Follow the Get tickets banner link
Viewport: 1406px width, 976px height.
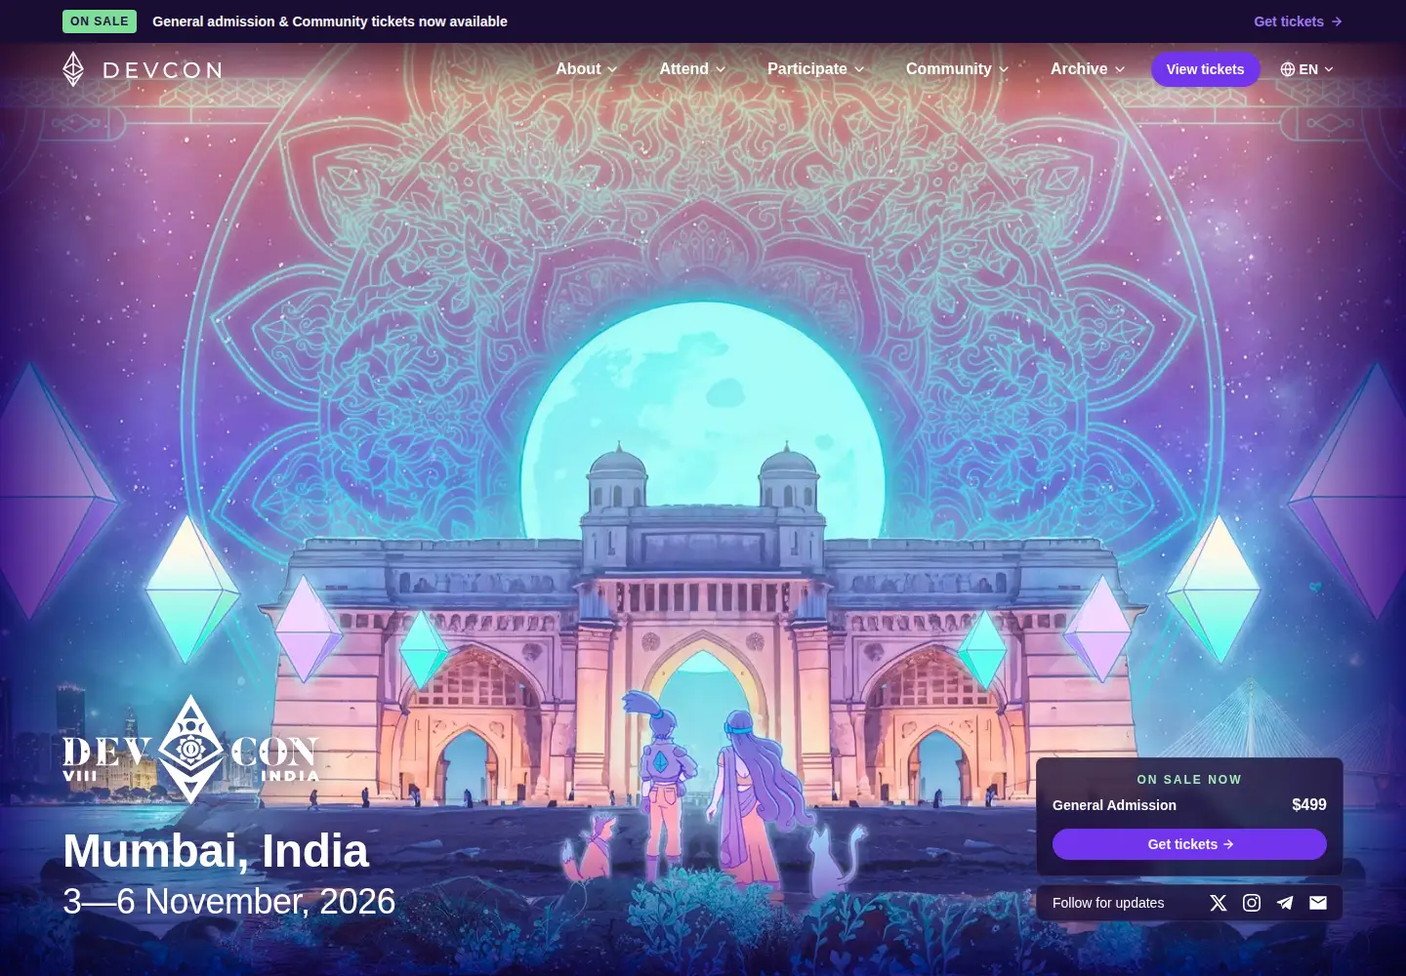(x=1298, y=21)
